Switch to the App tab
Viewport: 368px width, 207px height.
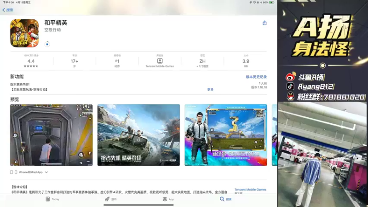pos(168,199)
